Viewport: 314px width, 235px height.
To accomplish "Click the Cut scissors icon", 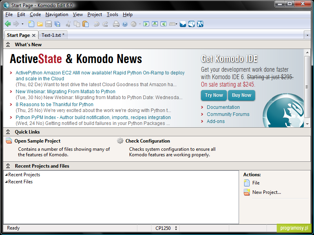I will pyautogui.click(x=68, y=24).
